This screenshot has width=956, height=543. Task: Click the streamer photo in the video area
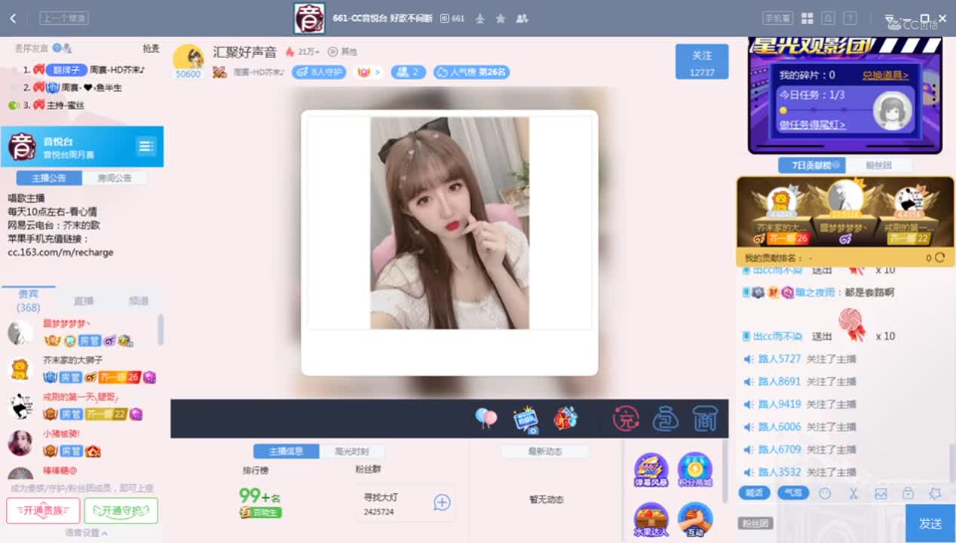click(449, 222)
